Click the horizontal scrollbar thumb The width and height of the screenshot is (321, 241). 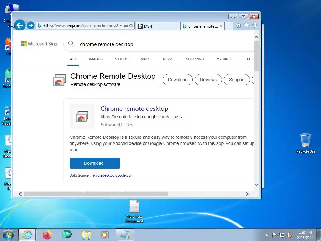click(96, 194)
